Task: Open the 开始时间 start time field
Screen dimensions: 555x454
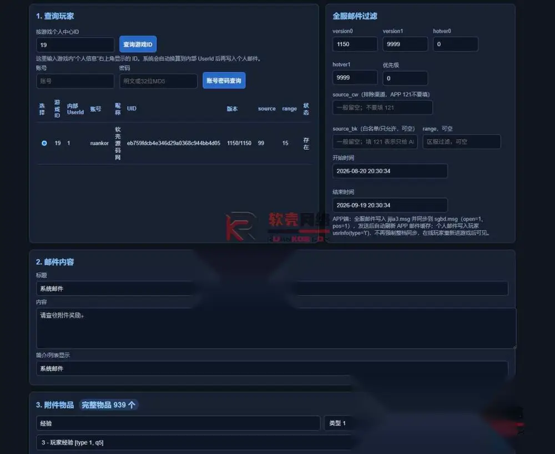Action: pos(390,171)
